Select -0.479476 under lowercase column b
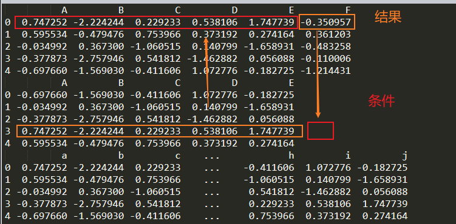This screenshot has width=456, height=224. pos(98,180)
